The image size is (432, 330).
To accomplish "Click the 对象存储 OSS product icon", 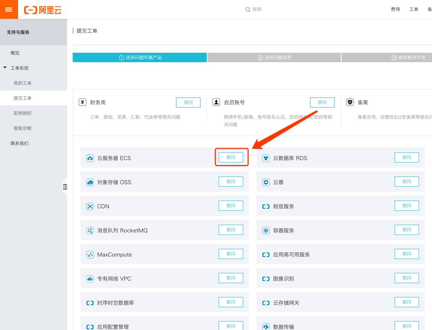I will pos(90,182).
